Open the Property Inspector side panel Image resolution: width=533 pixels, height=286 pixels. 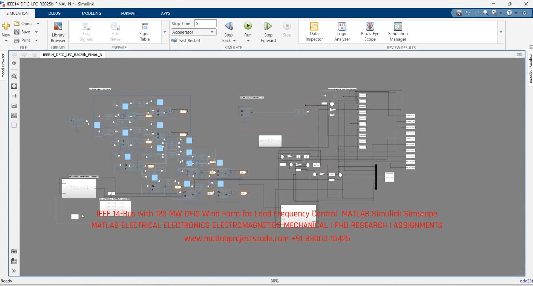click(530, 68)
